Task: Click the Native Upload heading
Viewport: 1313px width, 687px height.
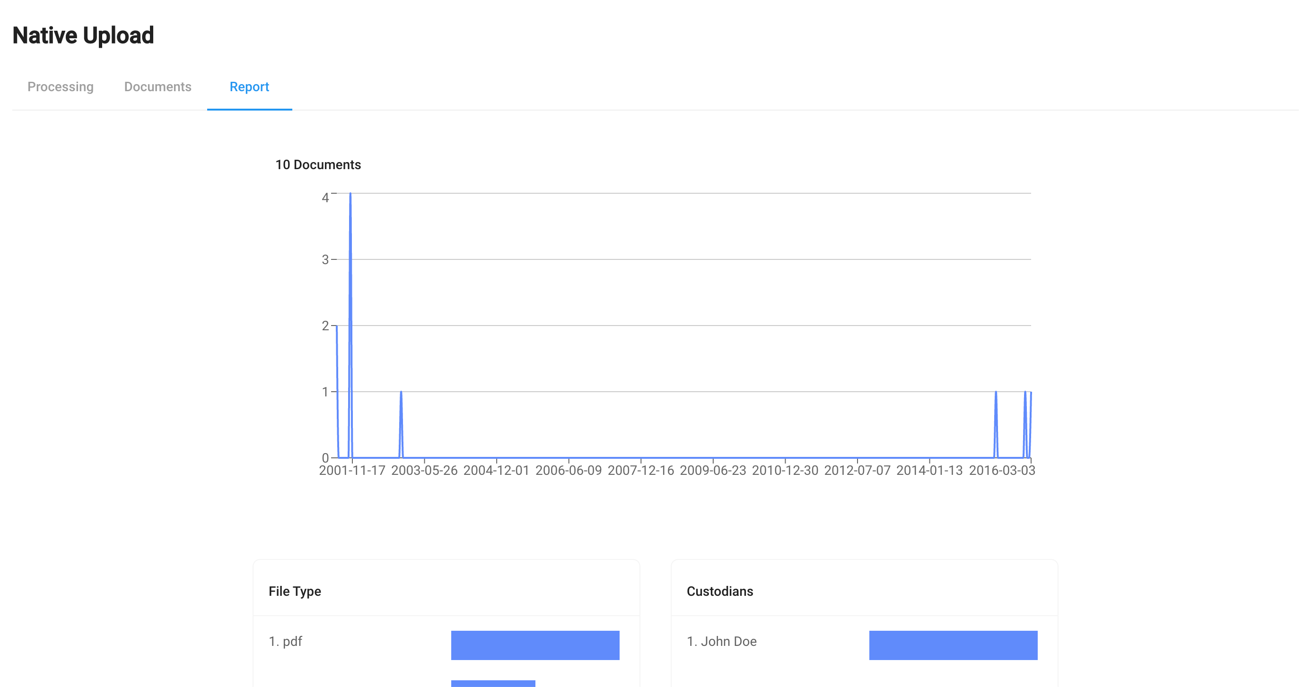Action: (83, 35)
